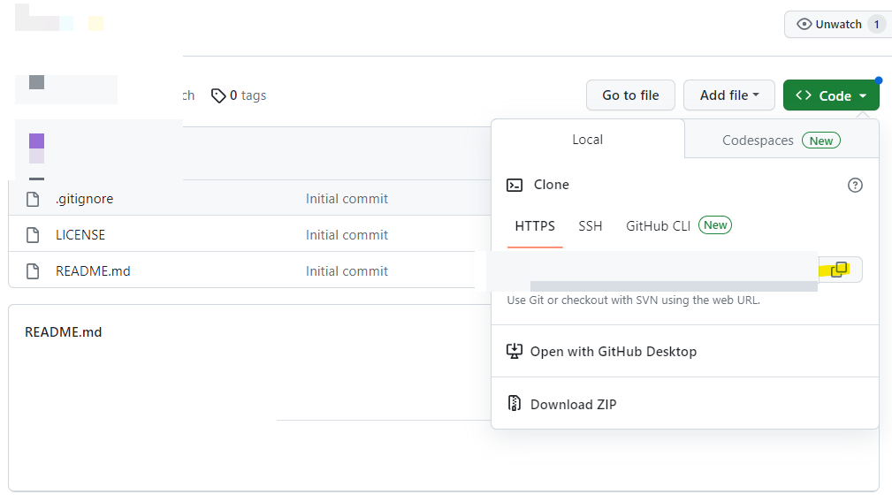Image resolution: width=892 pixels, height=502 pixels.
Task: Click the .gitignore file icon
Action: (33, 199)
